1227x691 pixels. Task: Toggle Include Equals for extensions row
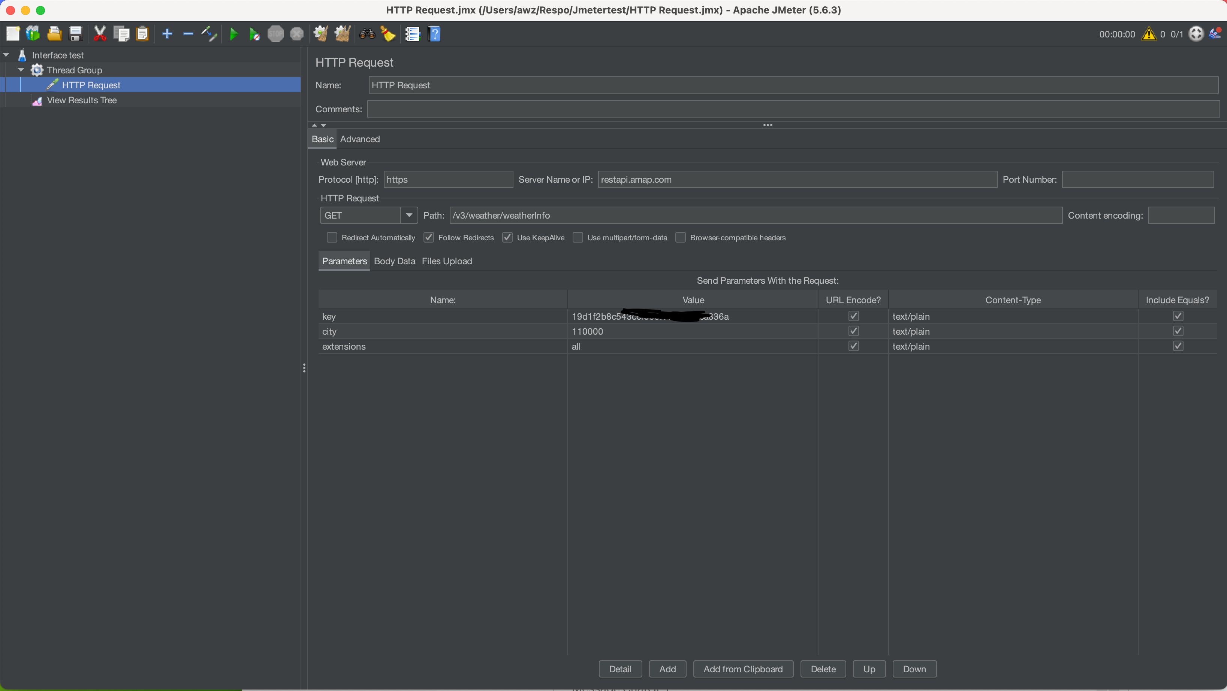click(1178, 346)
